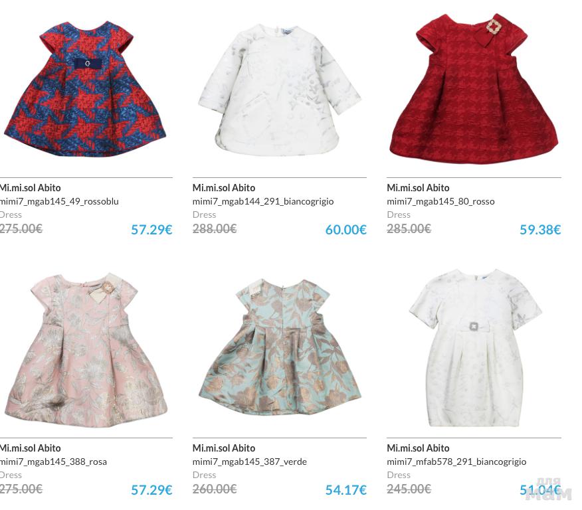Click the crossed-out 288.00€ original price
The image size is (582, 510).
click(215, 228)
